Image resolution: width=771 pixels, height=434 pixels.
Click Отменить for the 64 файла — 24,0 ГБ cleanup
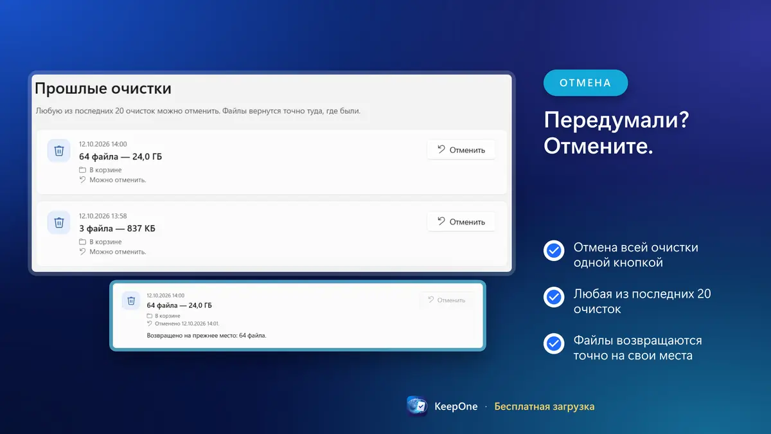[x=461, y=150]
